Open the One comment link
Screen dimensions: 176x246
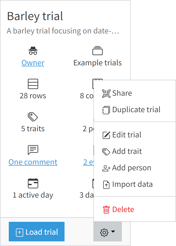pyautogui.click(x=33, y=162)
